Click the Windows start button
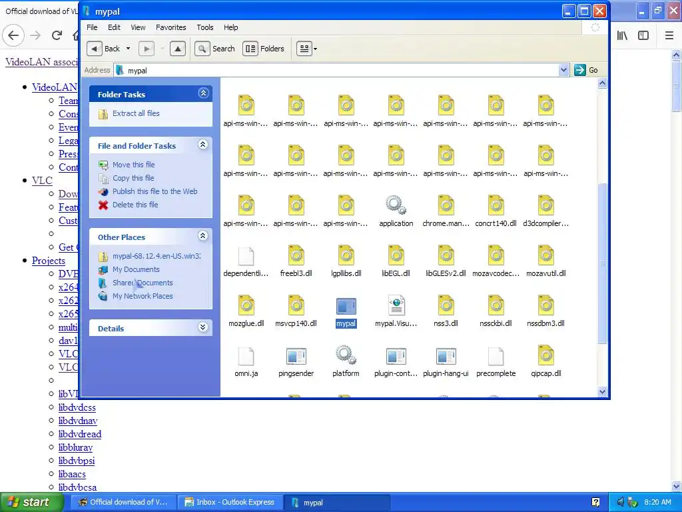682x512 pixels. click(32, 502)
